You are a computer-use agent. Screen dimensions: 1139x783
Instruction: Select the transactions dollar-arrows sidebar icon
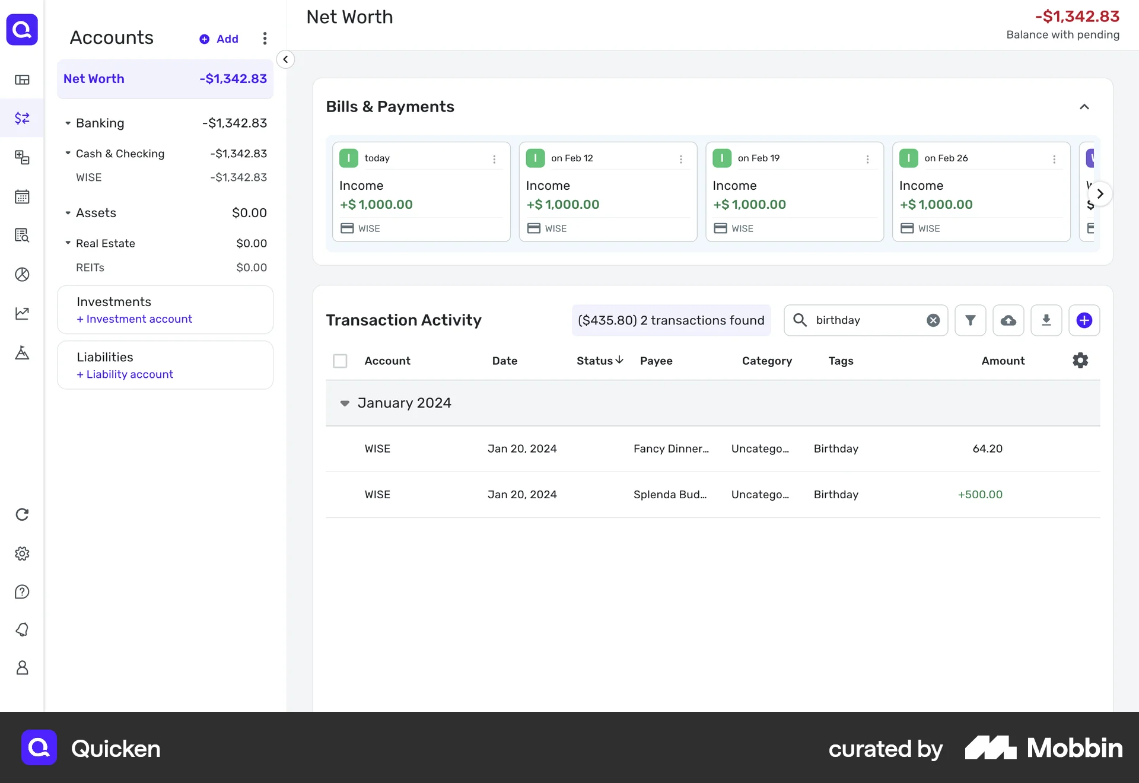(22, 118)
